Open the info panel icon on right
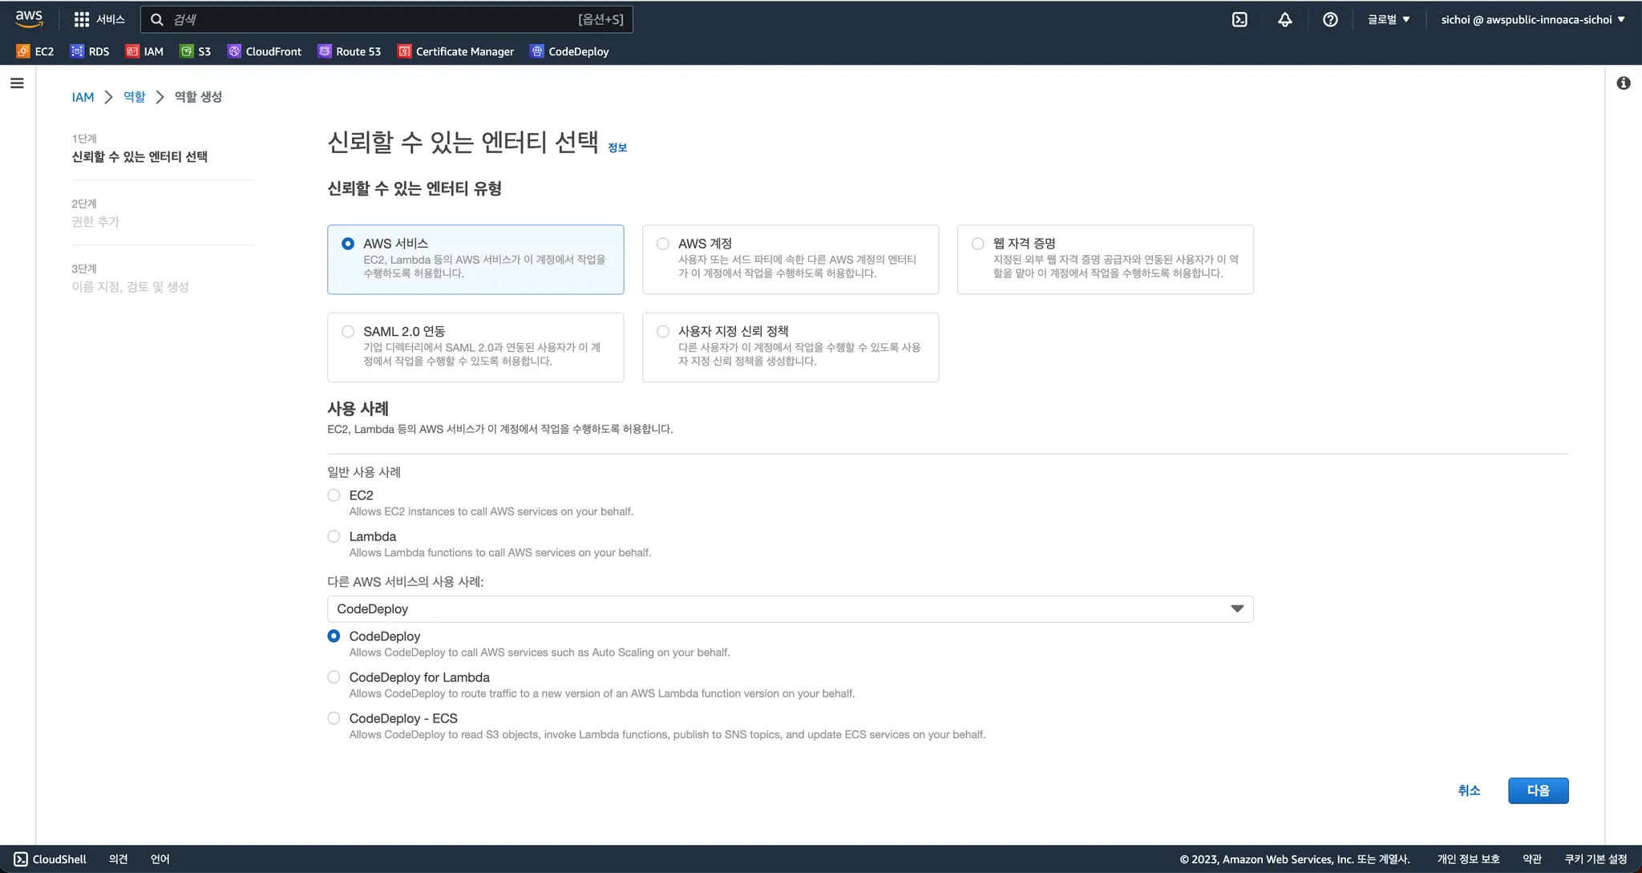Viewport: 1642px width, 873px height. pos(1624,83)
